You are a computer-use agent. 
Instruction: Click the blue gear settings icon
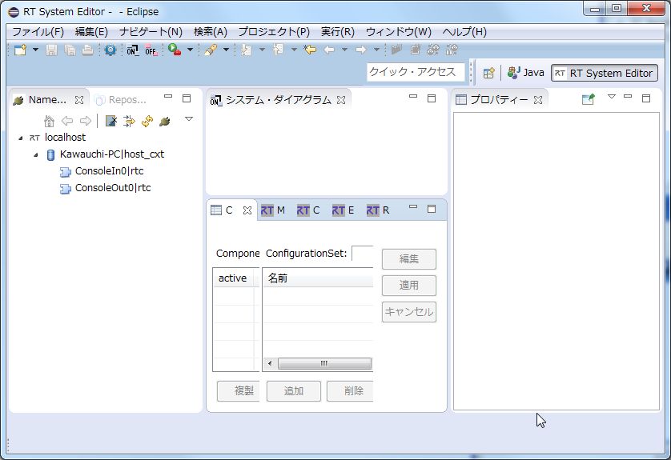[110, 50]
